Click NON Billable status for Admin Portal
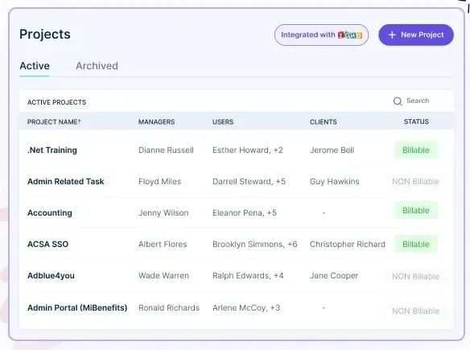470x350 pixels. point(415,311)
